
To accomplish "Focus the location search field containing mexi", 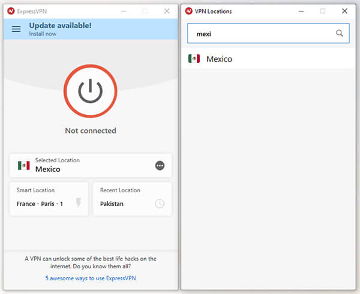I will [x=268, y=34].
